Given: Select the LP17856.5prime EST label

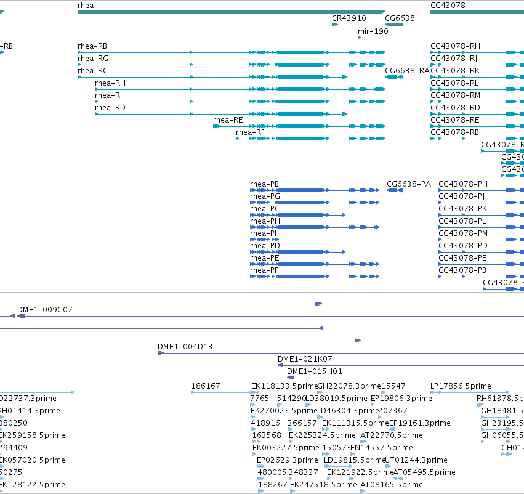Looking at the screenshot, I should pos(461,386).
